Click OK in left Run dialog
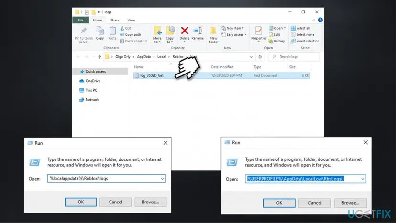 [x=80, y=202]
